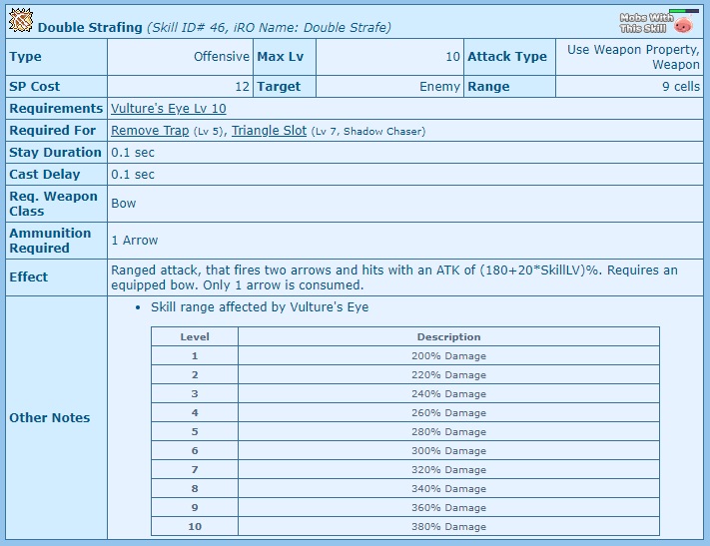Select the Skill range affected by Vulture's Eye note

pyautogui.click(x=260, y=307)
